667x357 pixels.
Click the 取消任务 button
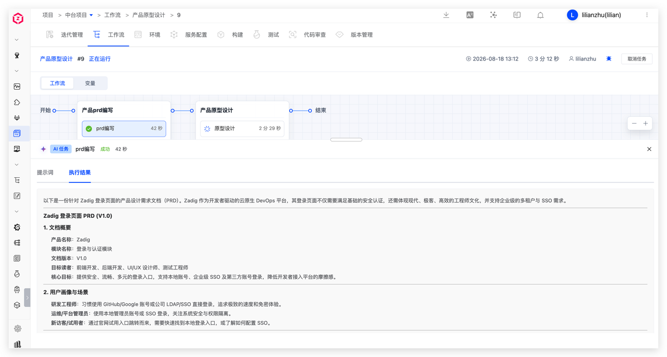pyautogui.click(x=637, y=59)
